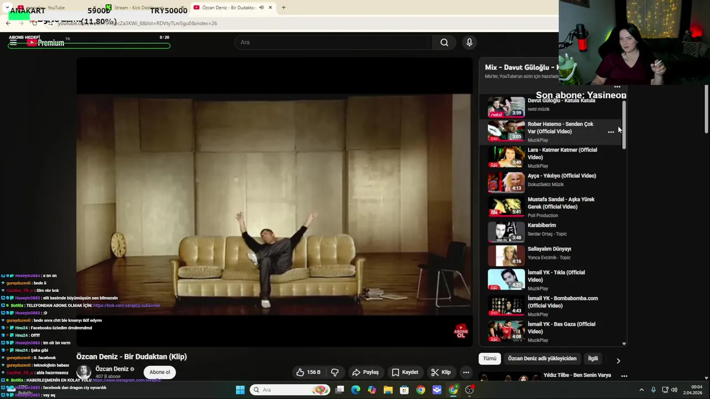This screenshot has height=399, width=710.
Task: Reload the current page
Action: coord(34,23)
